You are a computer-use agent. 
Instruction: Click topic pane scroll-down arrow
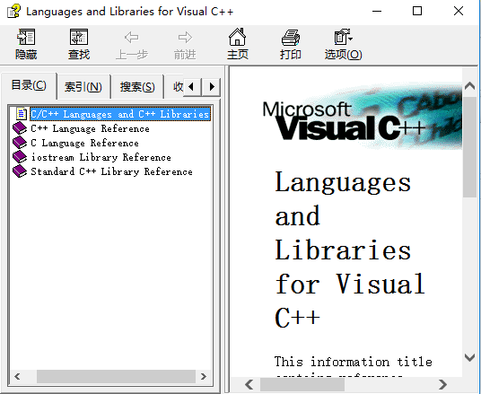pos(469,357)
